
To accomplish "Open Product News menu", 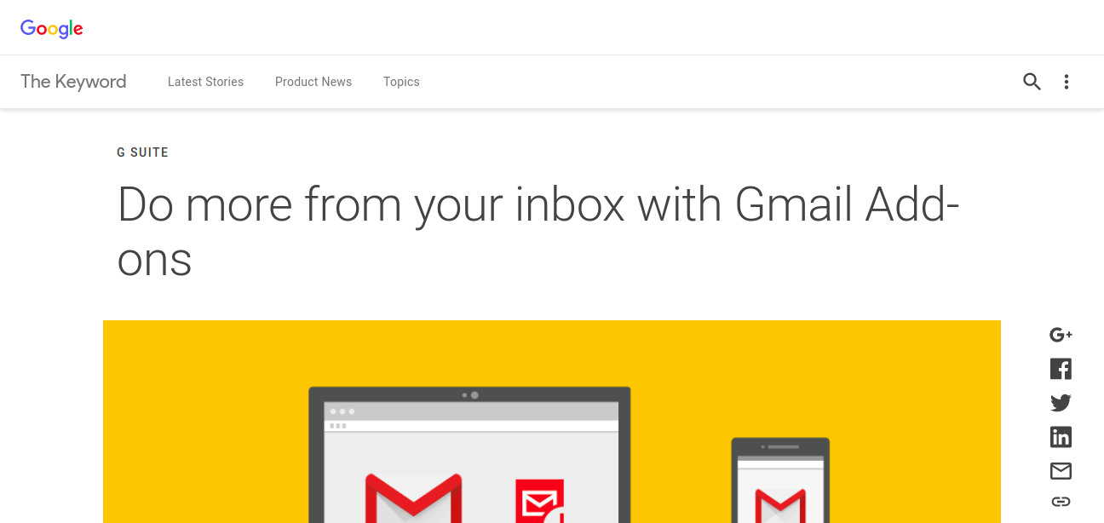I will (x=313, y=82).
